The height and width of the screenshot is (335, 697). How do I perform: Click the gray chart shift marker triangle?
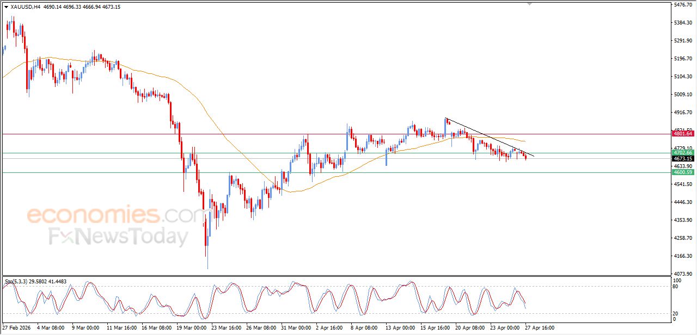(x=530, y=4)
